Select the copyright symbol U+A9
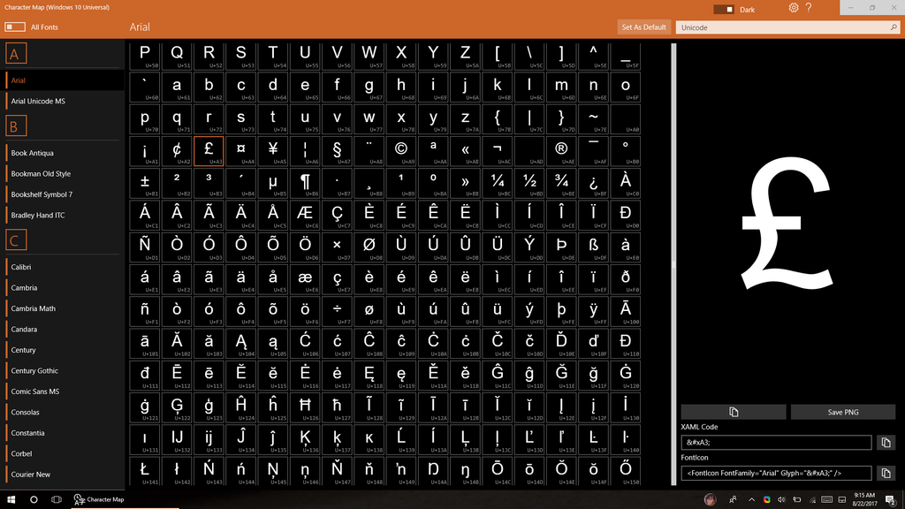905x509 pixels. coord(400,150)
